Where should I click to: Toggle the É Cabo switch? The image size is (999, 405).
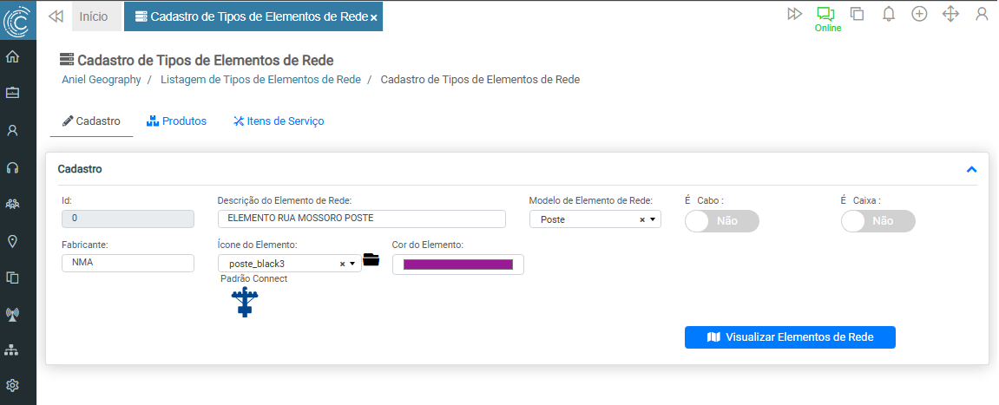coord(721,221)
